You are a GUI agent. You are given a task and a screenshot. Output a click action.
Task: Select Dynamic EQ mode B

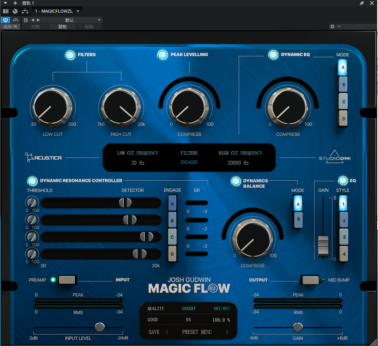[343, 85]
